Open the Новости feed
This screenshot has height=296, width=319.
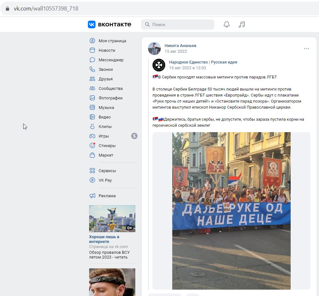[107, 50]
